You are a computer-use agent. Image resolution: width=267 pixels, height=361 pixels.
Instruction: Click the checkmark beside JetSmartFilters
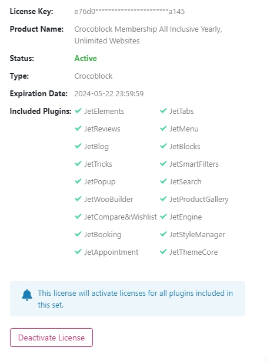[x=163, y=163]
